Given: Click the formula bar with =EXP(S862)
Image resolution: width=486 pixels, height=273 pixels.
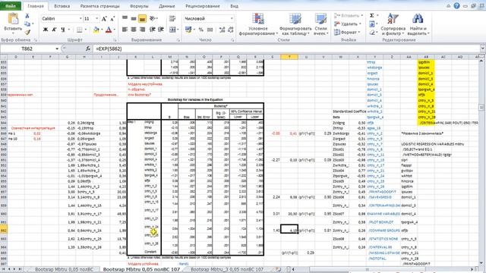Looking at the screenshot, I should coord(286,49).
